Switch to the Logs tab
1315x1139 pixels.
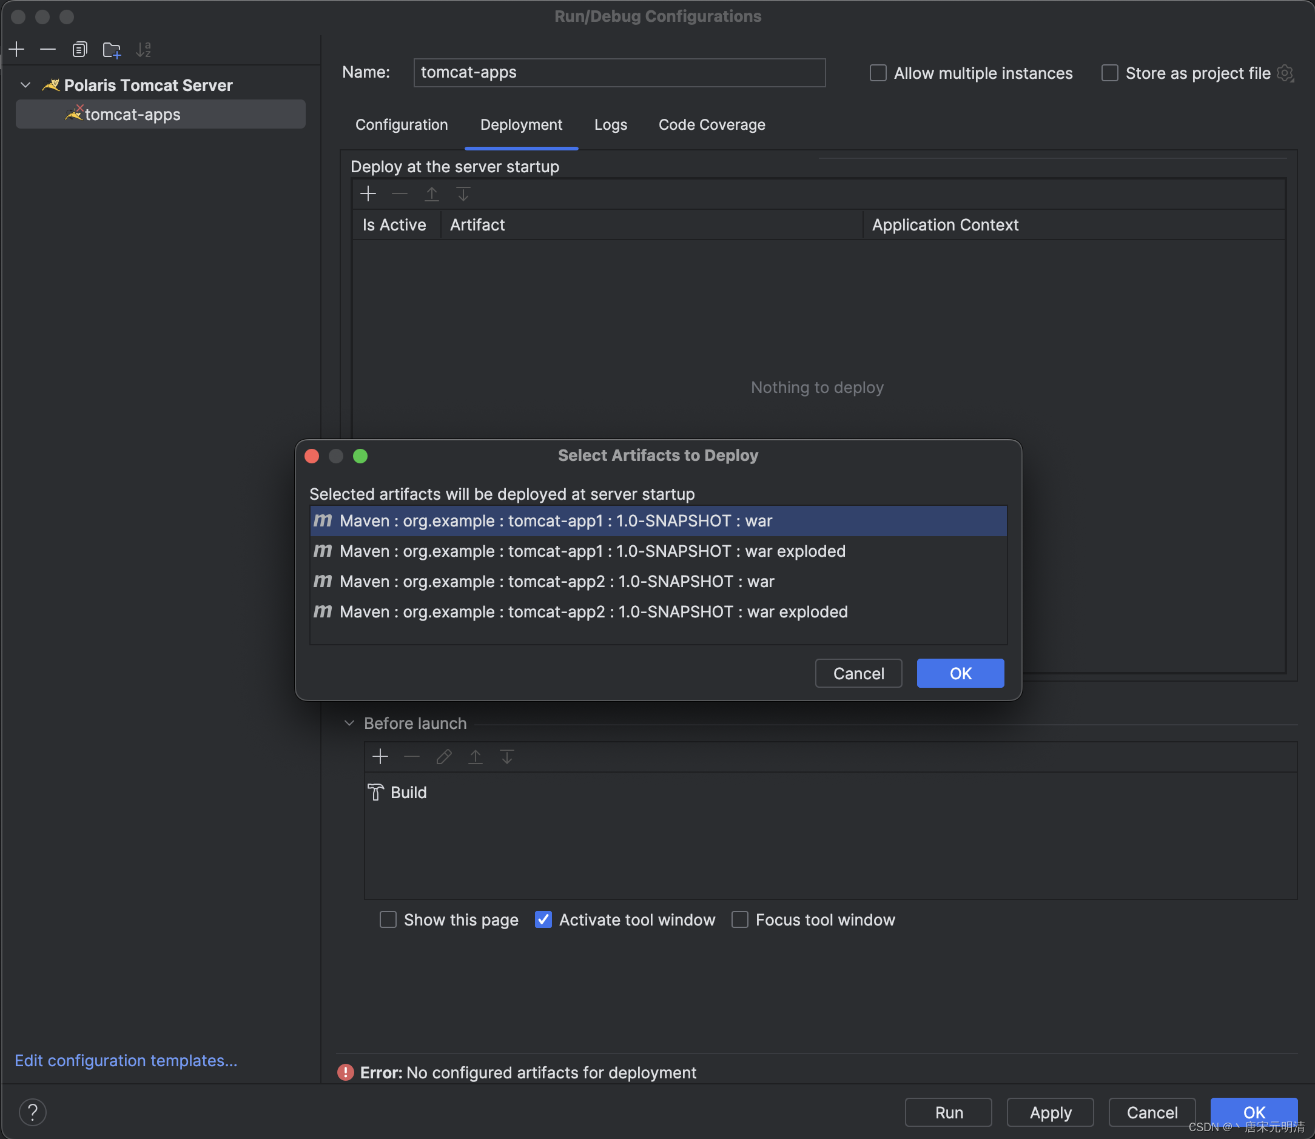click(x=610, y=124)
